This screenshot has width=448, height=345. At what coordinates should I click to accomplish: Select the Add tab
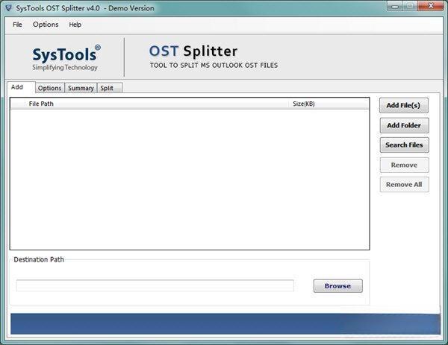pyautogui.click(x=21, y=87)
